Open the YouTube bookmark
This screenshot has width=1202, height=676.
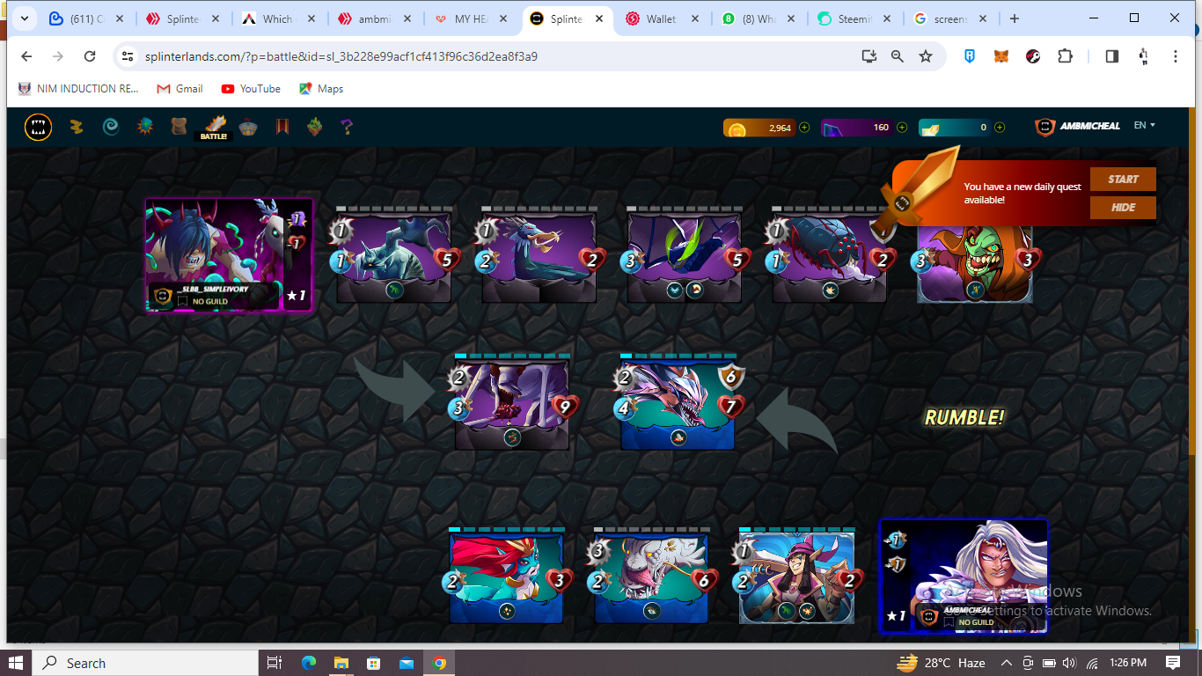point(251,89)
